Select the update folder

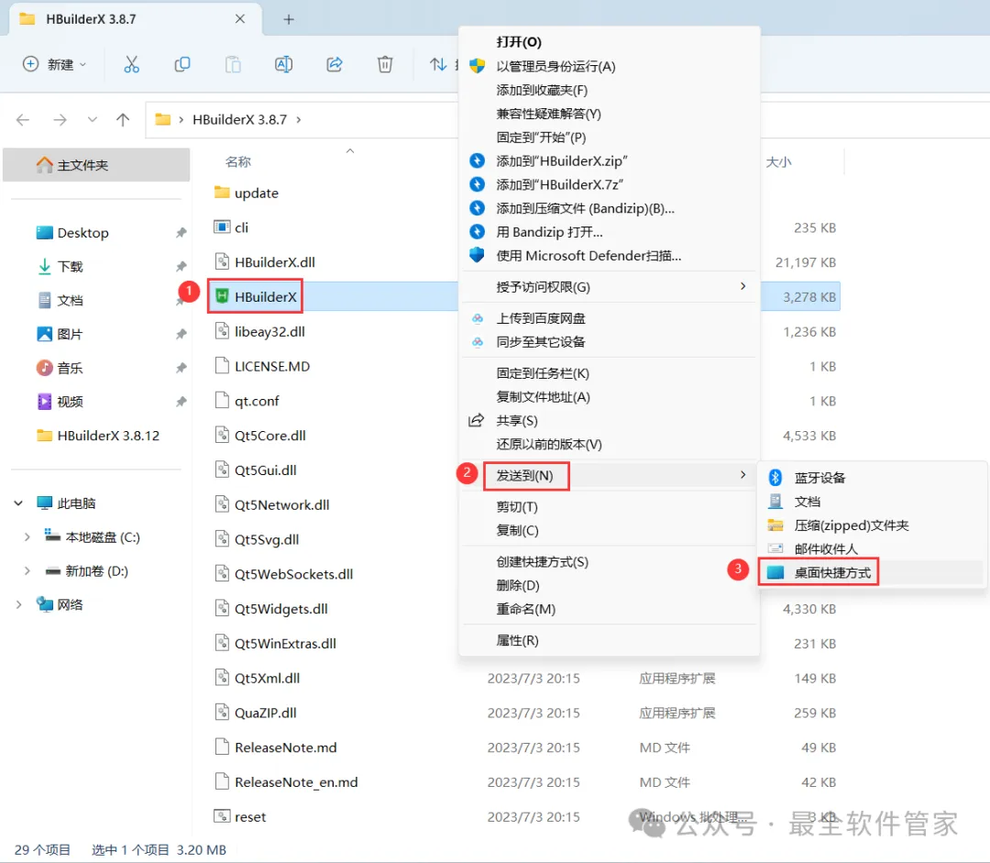[257, 193]
